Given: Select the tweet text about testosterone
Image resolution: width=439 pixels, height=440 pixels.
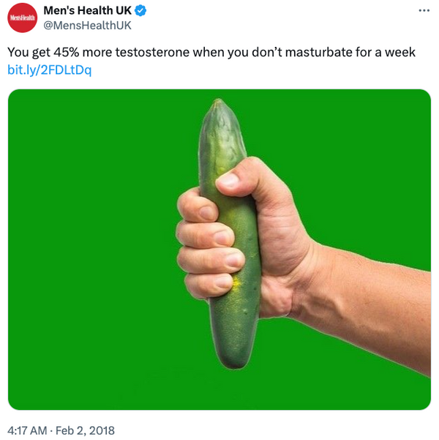Looking at the screenshot, I should 211,52.
